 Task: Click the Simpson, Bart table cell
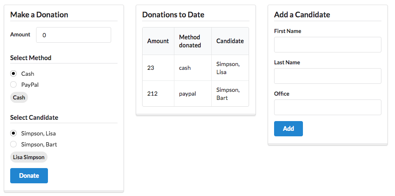(x=228, y=94)
